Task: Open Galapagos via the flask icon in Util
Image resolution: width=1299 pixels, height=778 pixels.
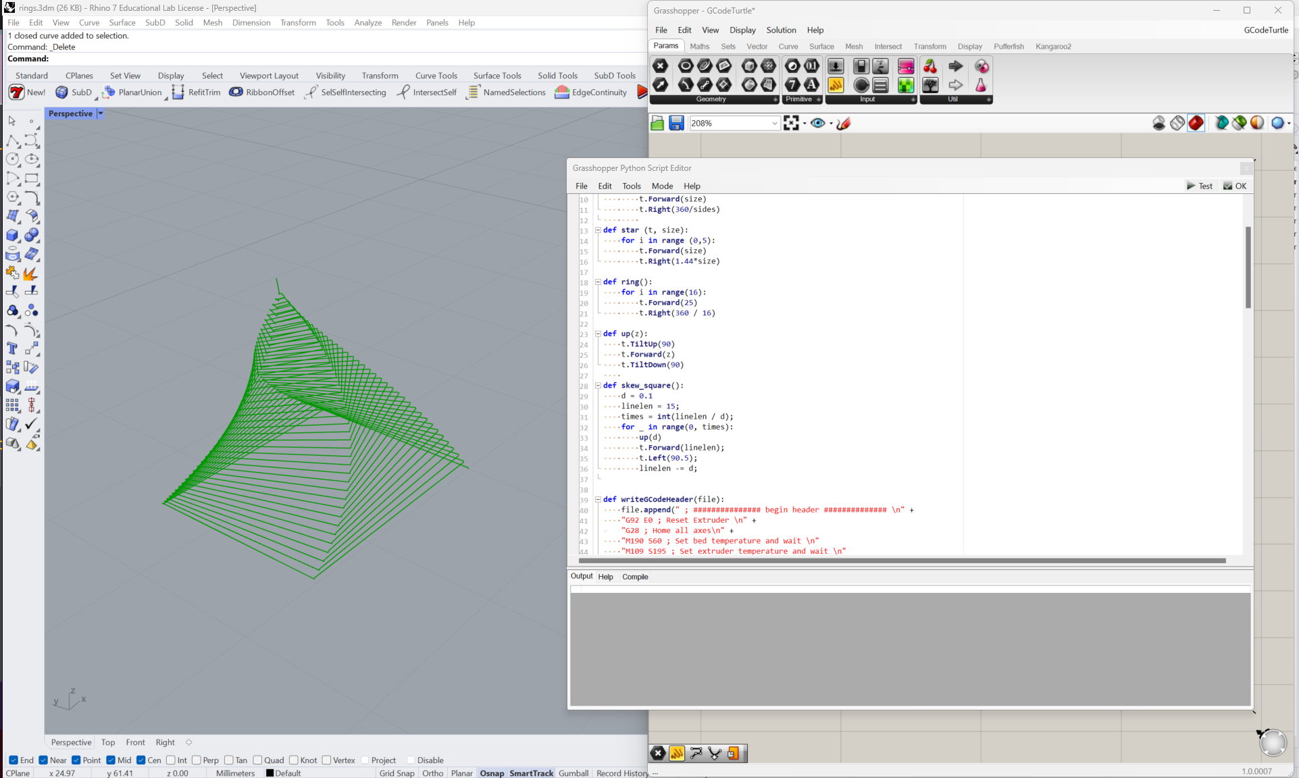Action: coord(982,85)
